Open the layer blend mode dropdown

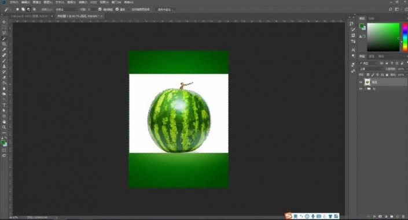coord(372,69)
